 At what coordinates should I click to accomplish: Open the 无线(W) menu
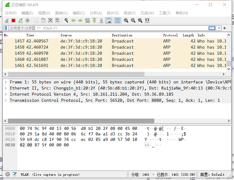coord(147,13)
